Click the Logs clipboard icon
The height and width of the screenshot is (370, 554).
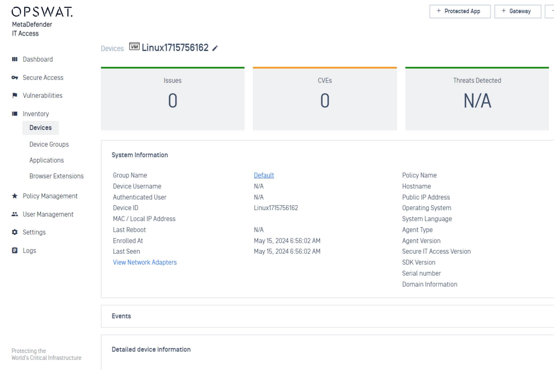pyautogui.click(x=15, y=250)
